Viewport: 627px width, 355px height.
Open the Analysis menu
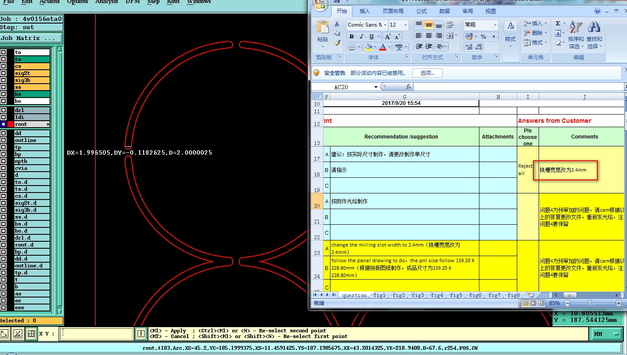107,2
